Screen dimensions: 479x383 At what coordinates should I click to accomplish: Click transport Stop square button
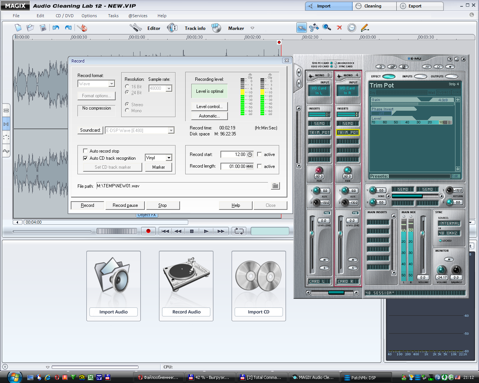[192, 231]
